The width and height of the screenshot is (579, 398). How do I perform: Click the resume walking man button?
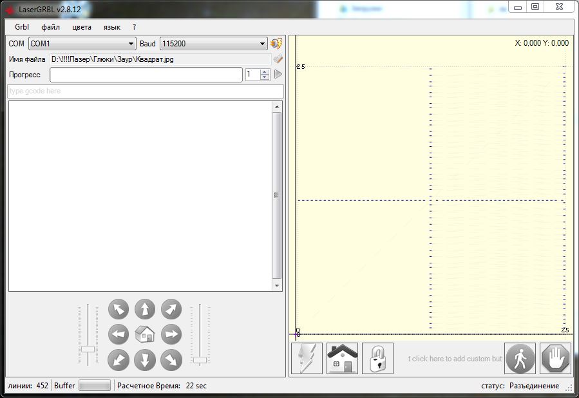(520, 358)
